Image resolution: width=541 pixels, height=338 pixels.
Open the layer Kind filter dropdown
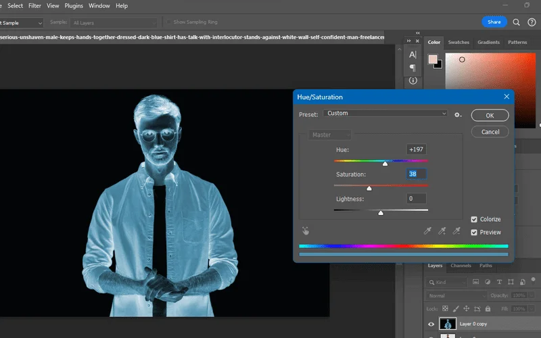coord(447,282)
